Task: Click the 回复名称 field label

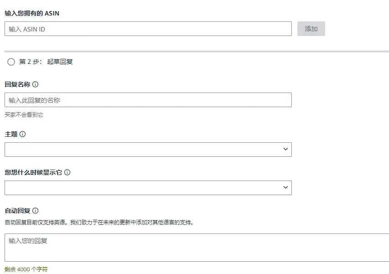Action: (x=17, y=84)
